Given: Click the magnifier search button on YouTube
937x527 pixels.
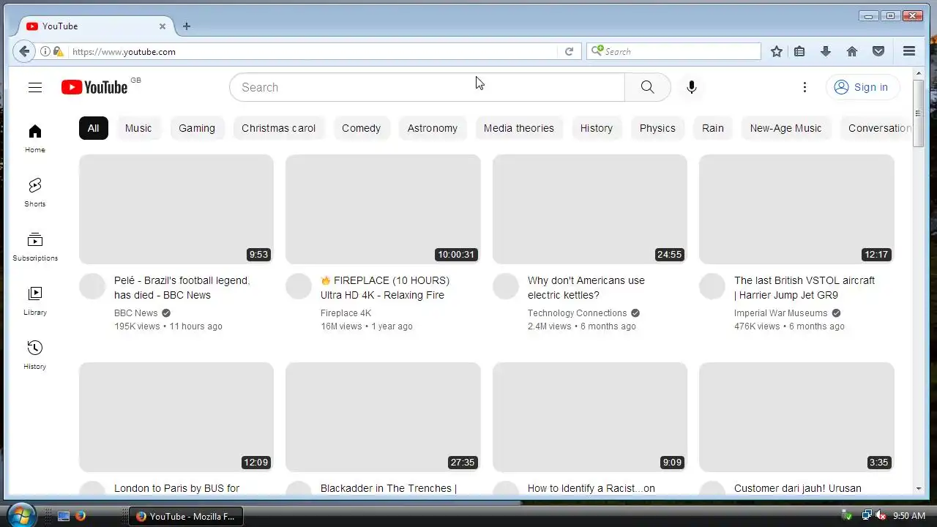Looking at the screenshot, I should 647,87.
